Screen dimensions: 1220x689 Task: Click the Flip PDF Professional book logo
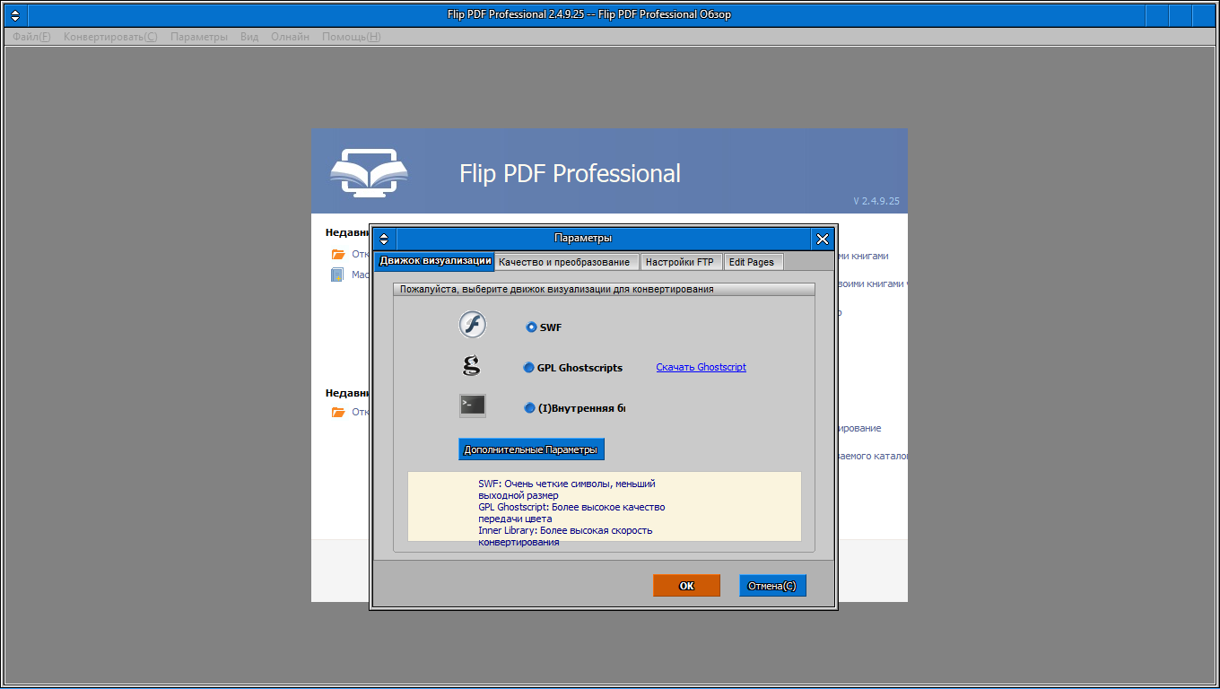pos(369,172)
